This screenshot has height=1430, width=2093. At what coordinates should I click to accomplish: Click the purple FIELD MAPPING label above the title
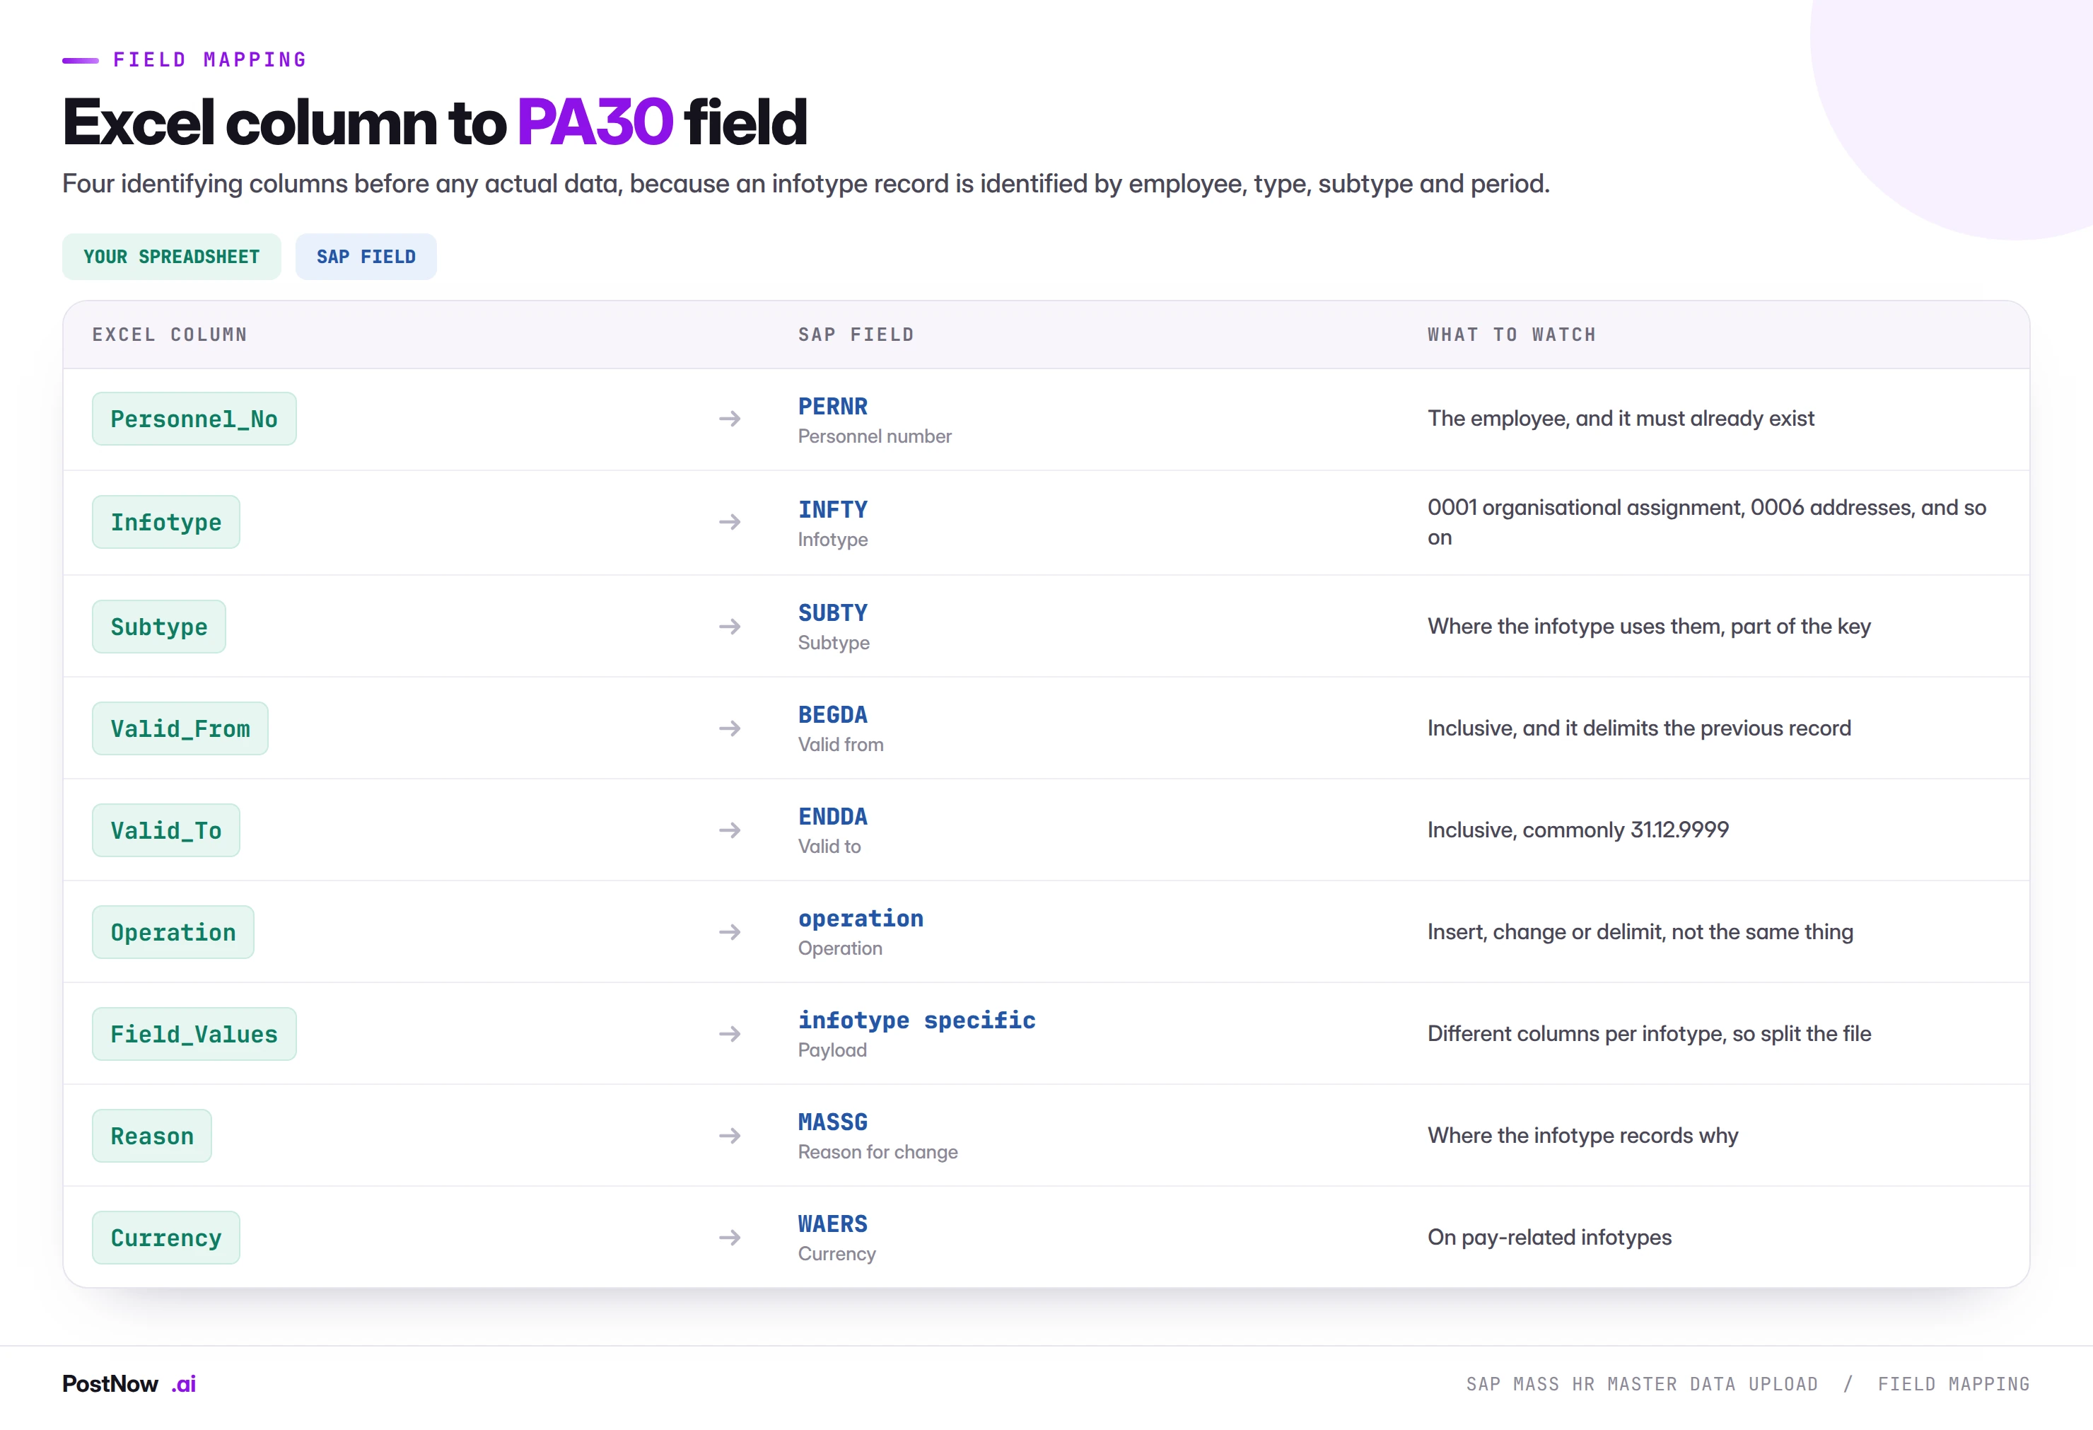210,59
